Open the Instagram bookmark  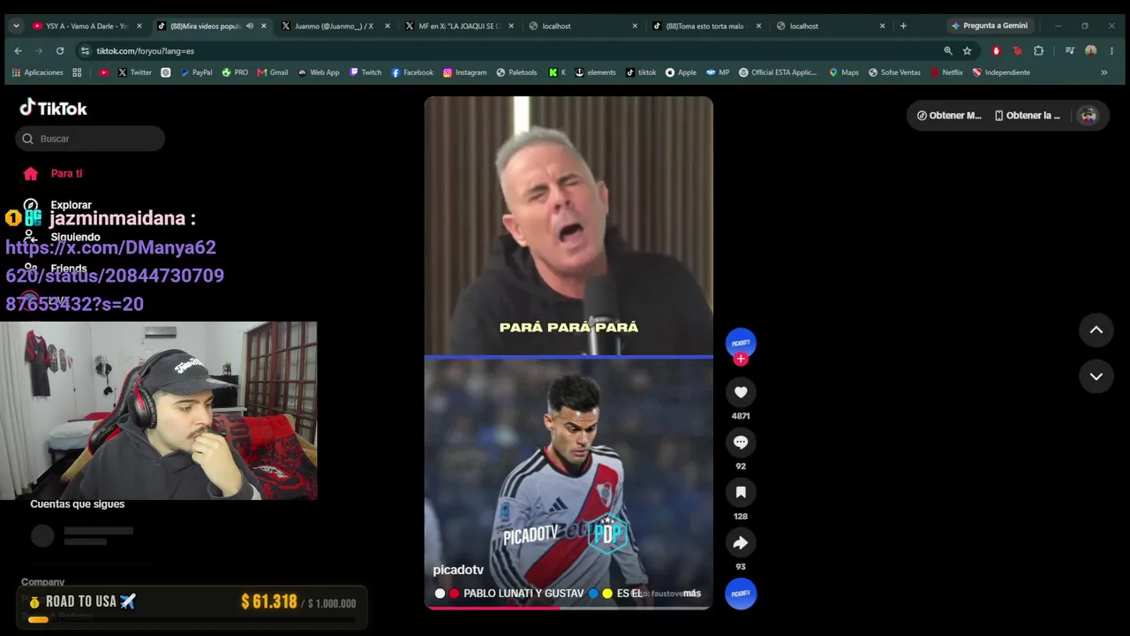(464, 72)
